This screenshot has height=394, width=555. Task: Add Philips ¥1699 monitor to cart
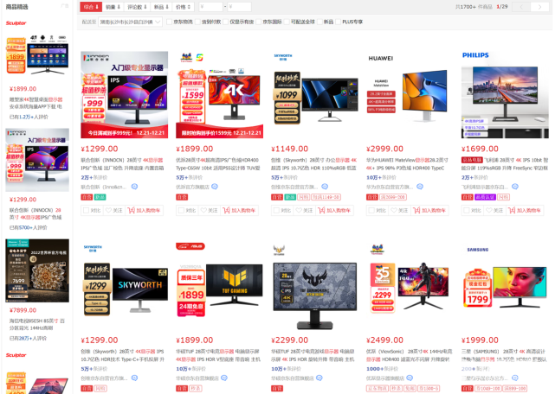coord(525,210)
